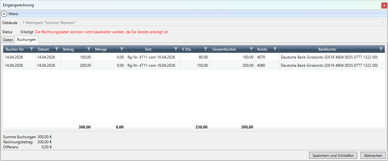Viewport: 388px width, 161px height.
Task: Open the Text column filter
Action: [x=176, y=49]
